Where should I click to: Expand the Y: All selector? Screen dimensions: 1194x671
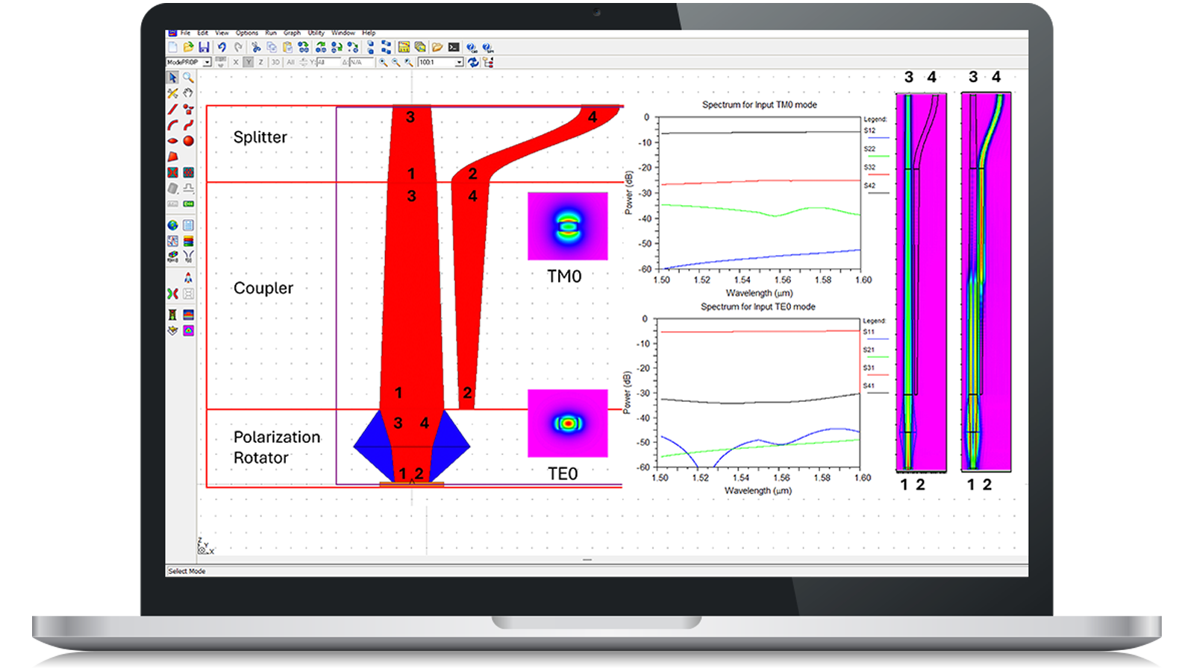pos(328,62)
